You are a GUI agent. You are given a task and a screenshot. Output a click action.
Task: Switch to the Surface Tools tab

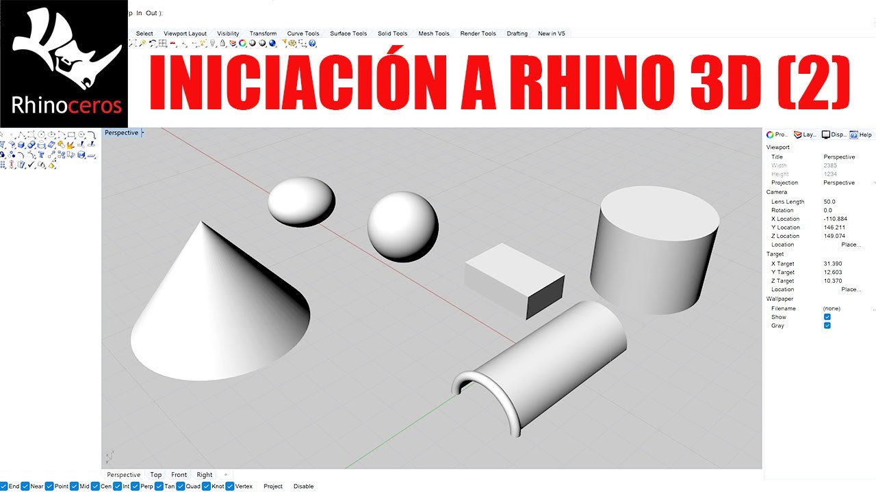pos(348,33)
